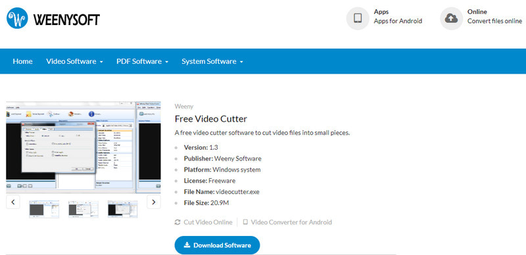Click the main product screenshot image

pyautogui.click(x=84, y=147)
